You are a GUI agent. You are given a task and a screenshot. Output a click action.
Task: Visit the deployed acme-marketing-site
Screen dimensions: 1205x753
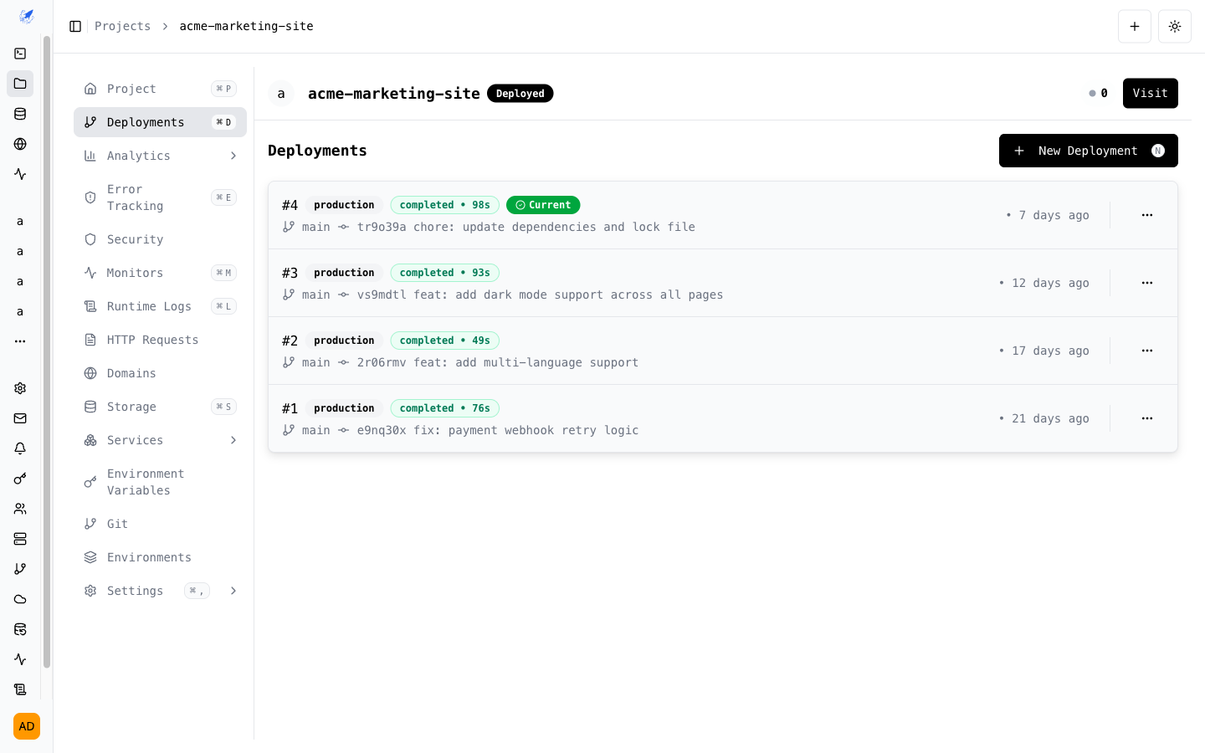pyautogui.click(x=1150, y=93)
